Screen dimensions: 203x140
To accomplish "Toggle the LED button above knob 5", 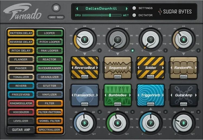I will click(x=99, y=112).
